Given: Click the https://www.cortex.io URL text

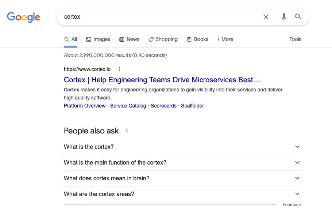Looking at the screenshot, I should click(x=87, y=69).
